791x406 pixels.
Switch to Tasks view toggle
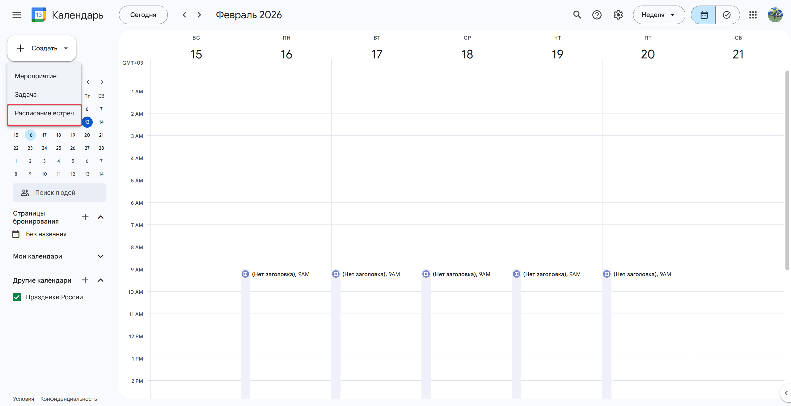727,15
